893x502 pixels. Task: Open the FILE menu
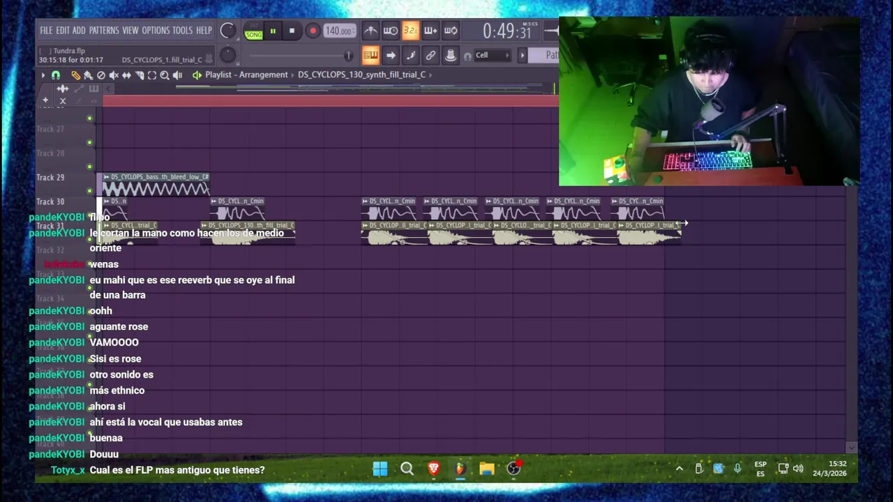pyautogui.click(x=46, y=31)
